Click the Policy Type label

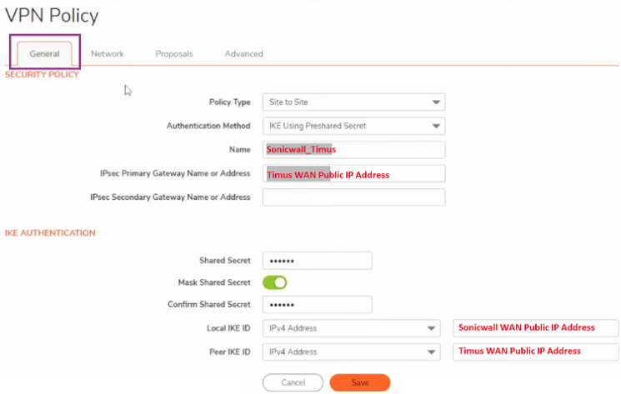click(x=230, y=102)
